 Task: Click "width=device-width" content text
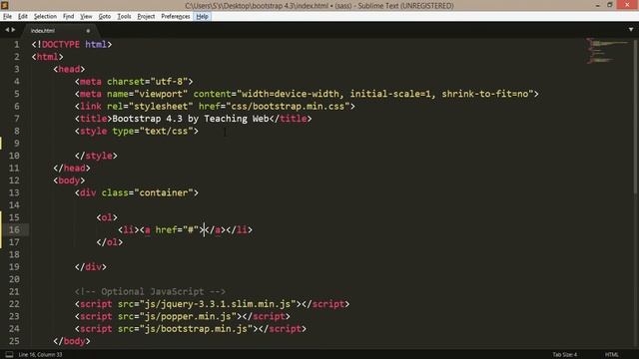(x=291, y=94)
